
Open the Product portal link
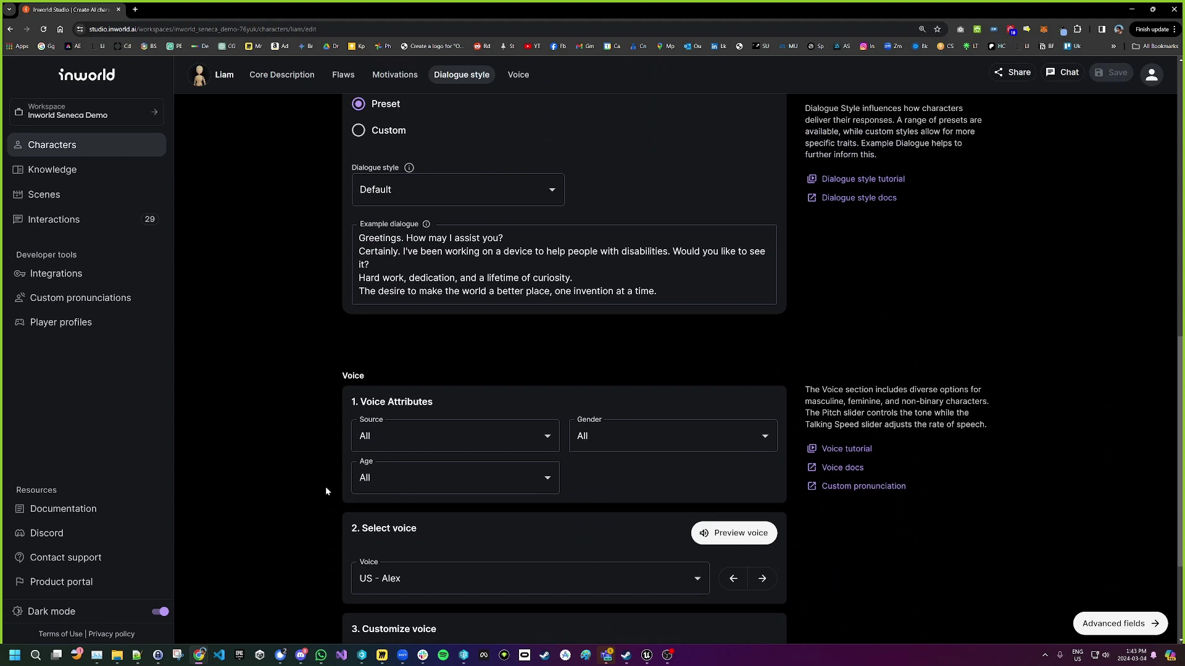(61, 582)
